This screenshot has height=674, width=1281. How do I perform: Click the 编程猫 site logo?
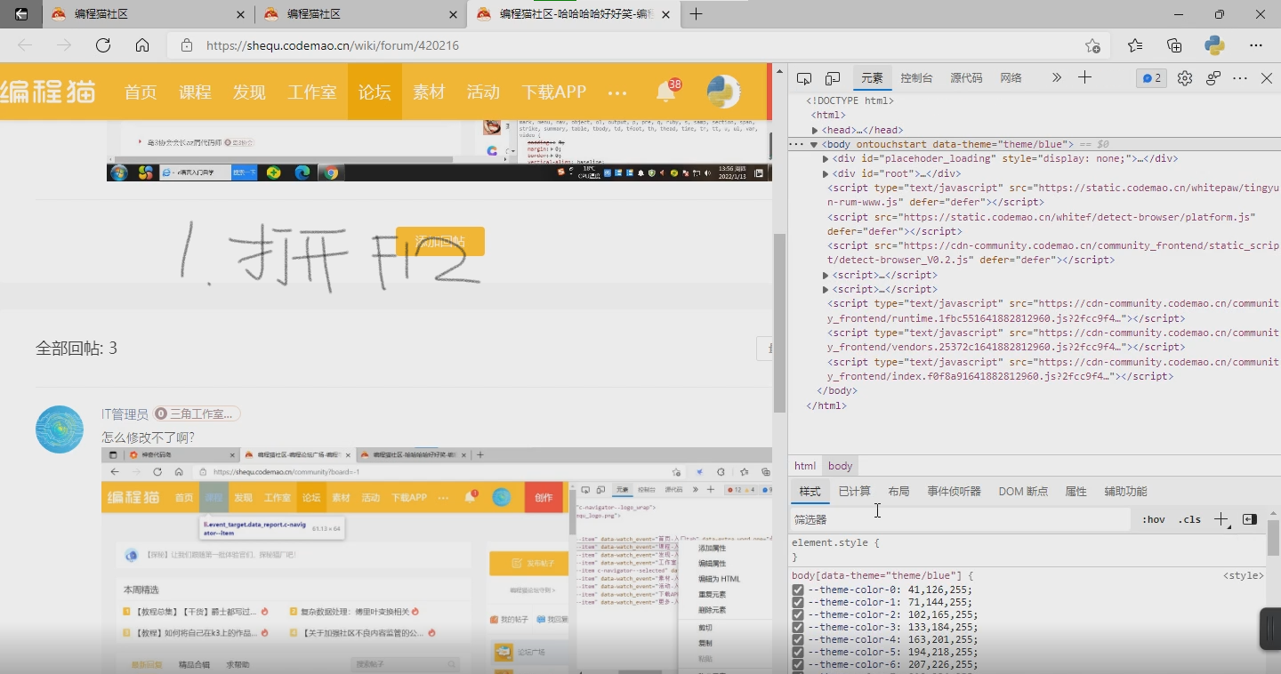coord(48,92)
